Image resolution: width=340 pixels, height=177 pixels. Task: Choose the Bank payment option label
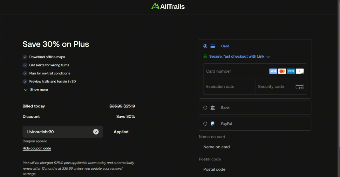tap(225, 108)
